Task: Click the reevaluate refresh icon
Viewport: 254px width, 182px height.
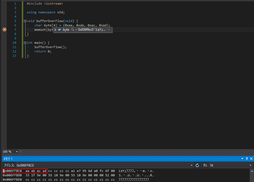Action: [197, 165]
